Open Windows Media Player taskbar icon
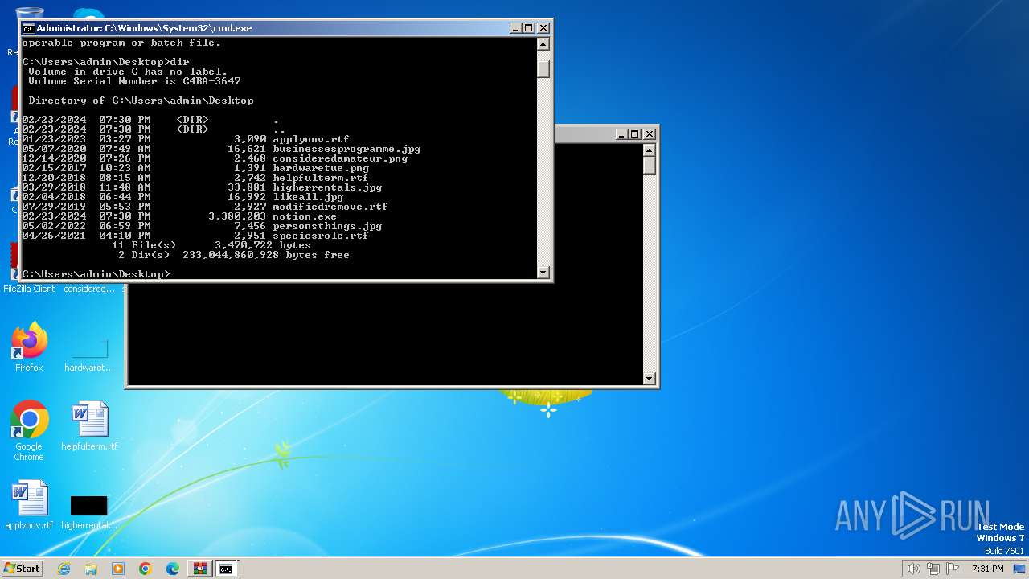The width and height of the screenshot is (1029, 579). (x=118, y=569)
